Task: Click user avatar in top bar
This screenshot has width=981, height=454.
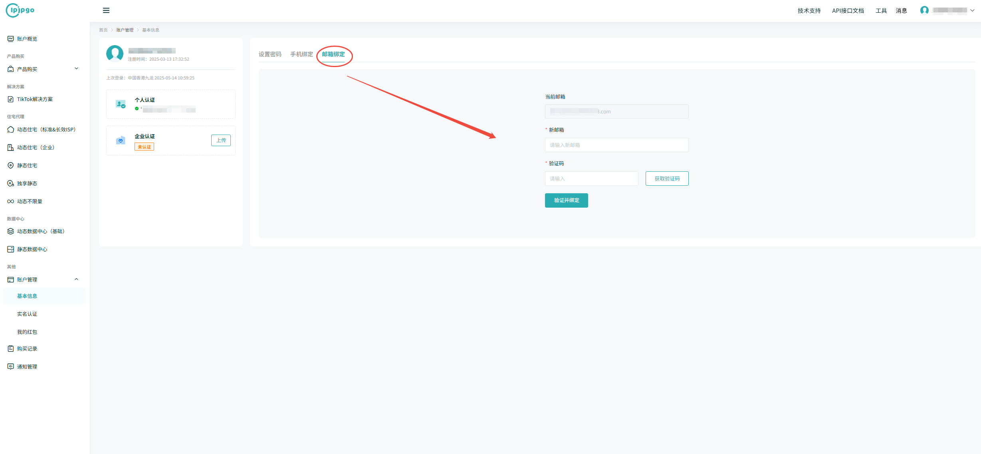Action: pos(924,10)
